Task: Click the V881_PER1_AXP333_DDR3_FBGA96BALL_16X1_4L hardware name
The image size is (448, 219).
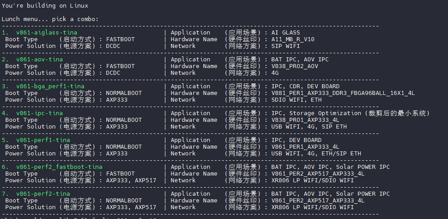Action: [343, 93]
